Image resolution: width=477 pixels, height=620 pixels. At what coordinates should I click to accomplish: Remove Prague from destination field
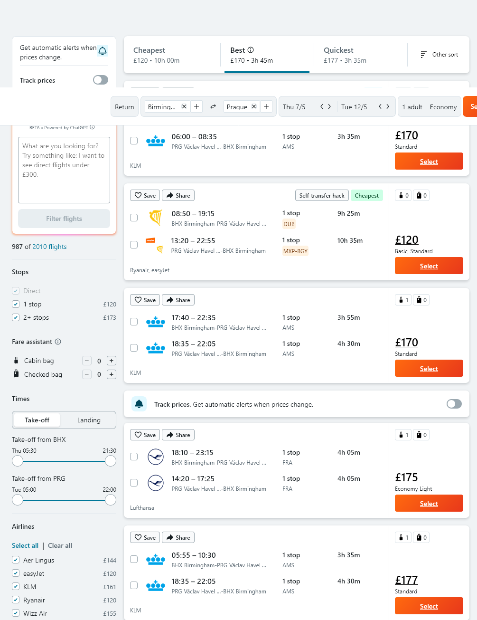coord(254,106)
